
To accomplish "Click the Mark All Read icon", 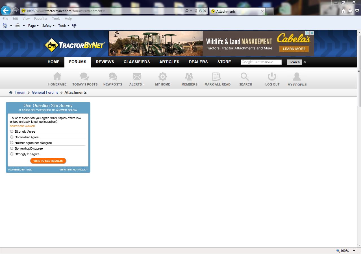I will [x=217, y=76].
